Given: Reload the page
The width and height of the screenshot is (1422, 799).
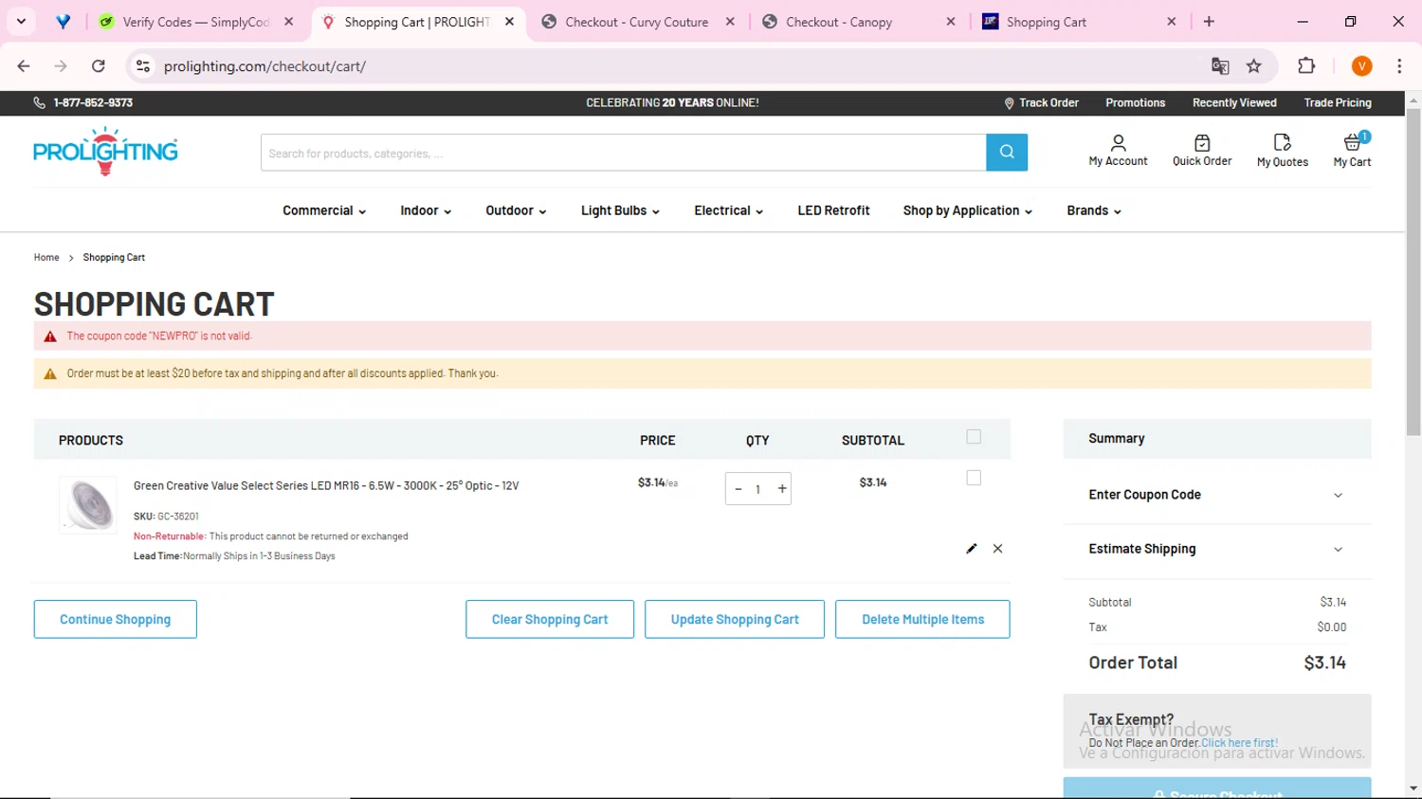Looking at the screenshot, I should point(99,65).
